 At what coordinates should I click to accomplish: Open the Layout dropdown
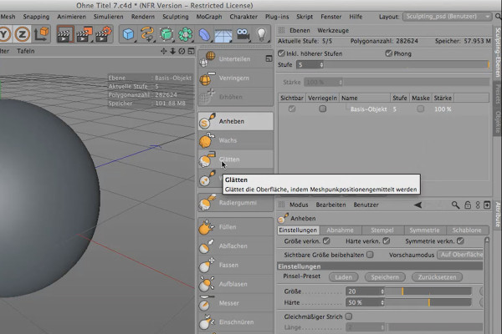(447, 17)
